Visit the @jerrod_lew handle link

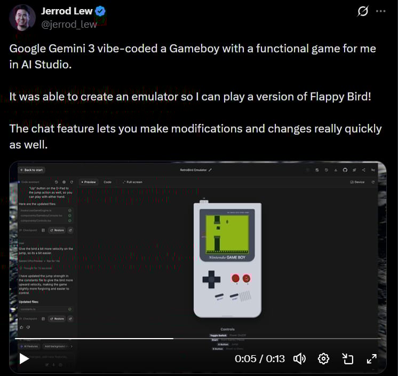(x=69, y=25)
